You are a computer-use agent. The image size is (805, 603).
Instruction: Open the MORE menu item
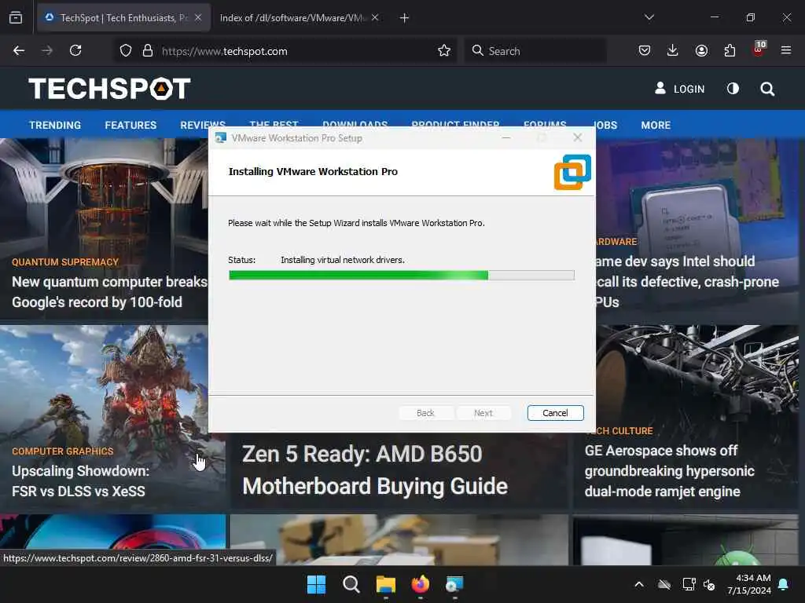pyautogui.click(x=656, y=125)
